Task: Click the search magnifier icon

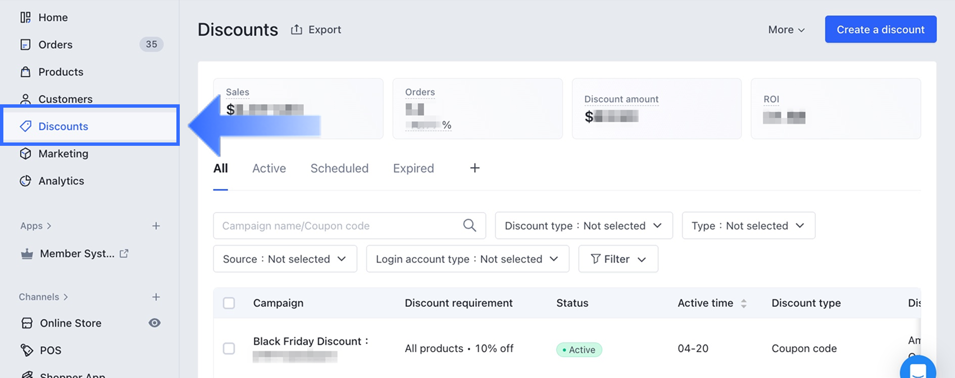Action: 470,225
